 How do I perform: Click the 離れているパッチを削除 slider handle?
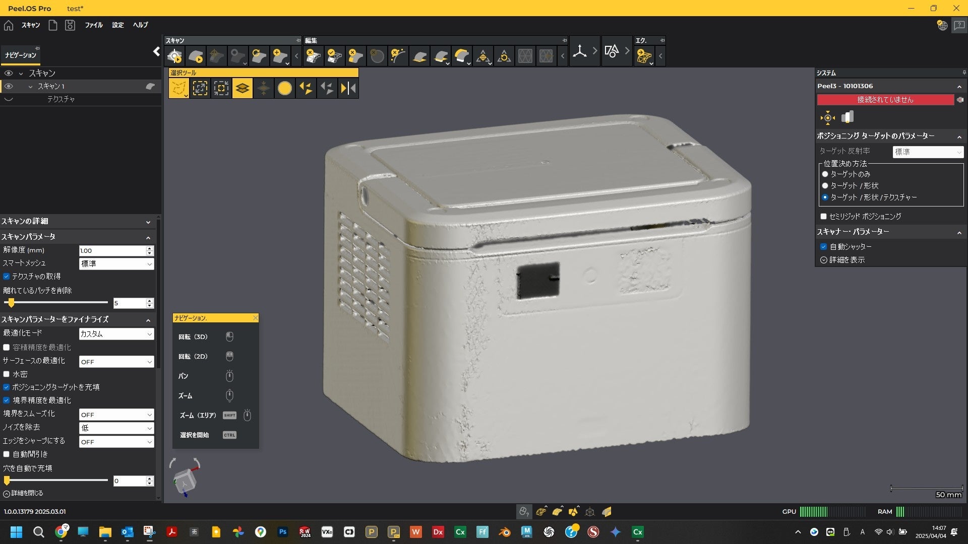11,303
